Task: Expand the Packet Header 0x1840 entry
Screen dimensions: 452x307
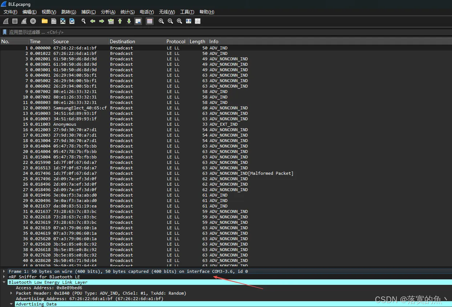Action: (11, 293)
